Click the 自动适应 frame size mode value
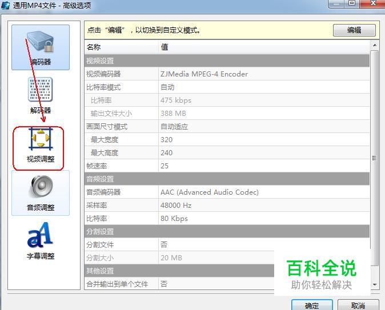The image size is (385, 310). click(x=174, y=127)
